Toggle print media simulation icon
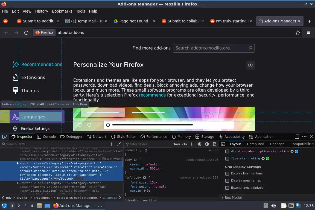Image resolution: width=315 pixels, height=210 pixels. pyautogui.click(x=215, y=144)
